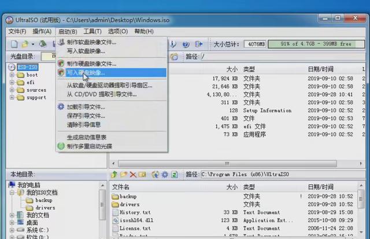
Task: Click the backup folder icon in file list
Action: 115,197
